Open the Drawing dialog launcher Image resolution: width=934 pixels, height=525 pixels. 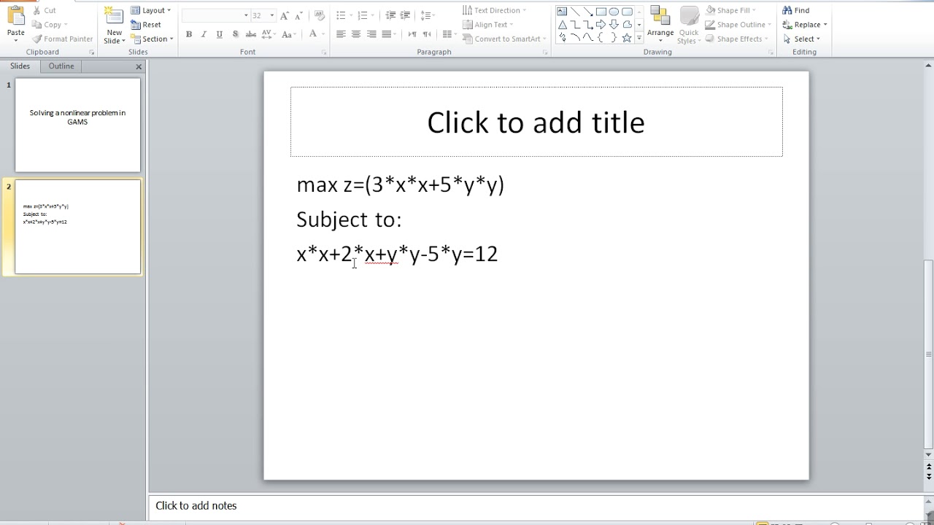coord(771,52)
